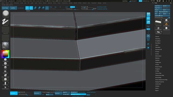Select the ClayBuildup brush

click(x=5, y=60)
